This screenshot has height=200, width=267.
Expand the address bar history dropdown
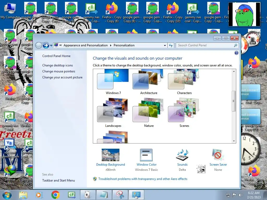pyautogui.click(x=165, y=45)
